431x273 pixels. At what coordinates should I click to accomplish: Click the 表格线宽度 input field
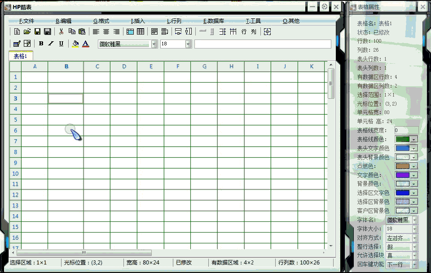tap(406, 130)
